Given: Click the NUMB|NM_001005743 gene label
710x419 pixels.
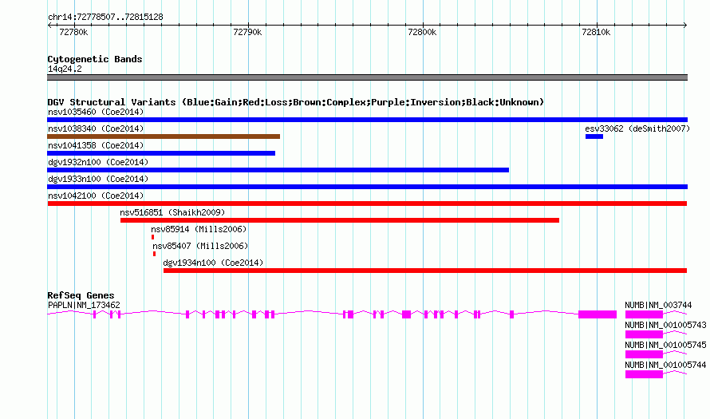Looking at the screenshot, I should (x=665, y=326).
